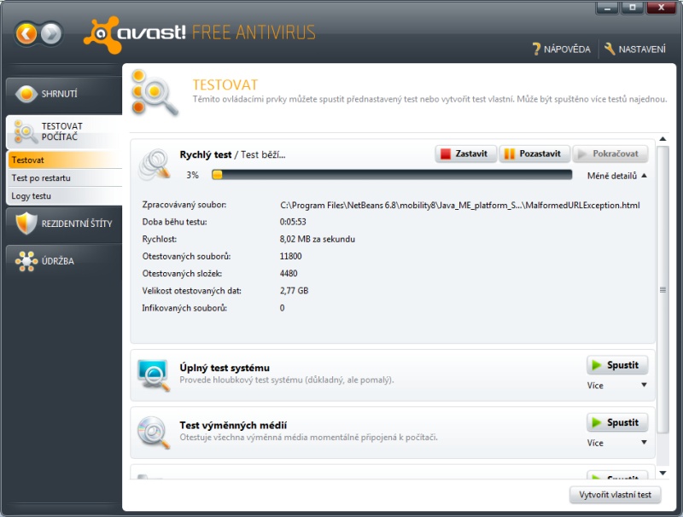Open the Testovat počítač section
The image size is (683, 517).
(64, 131)
